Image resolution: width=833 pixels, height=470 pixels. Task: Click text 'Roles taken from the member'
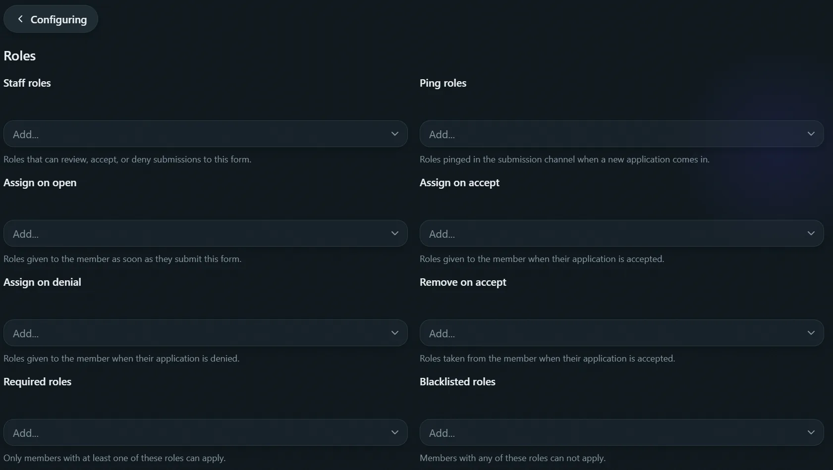coord(478,359)
